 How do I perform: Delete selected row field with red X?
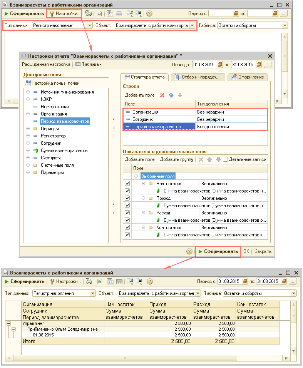[x=162, y=95]
